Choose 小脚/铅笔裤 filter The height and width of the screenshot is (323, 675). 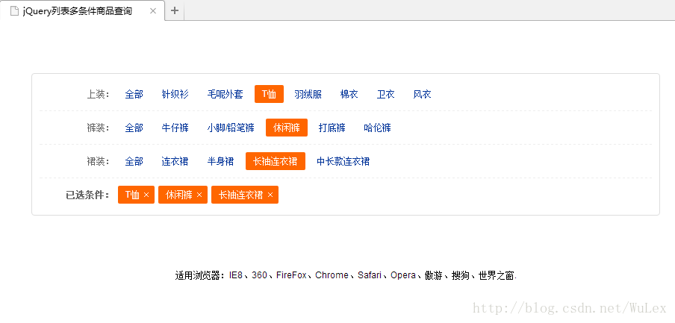(231, 128)
